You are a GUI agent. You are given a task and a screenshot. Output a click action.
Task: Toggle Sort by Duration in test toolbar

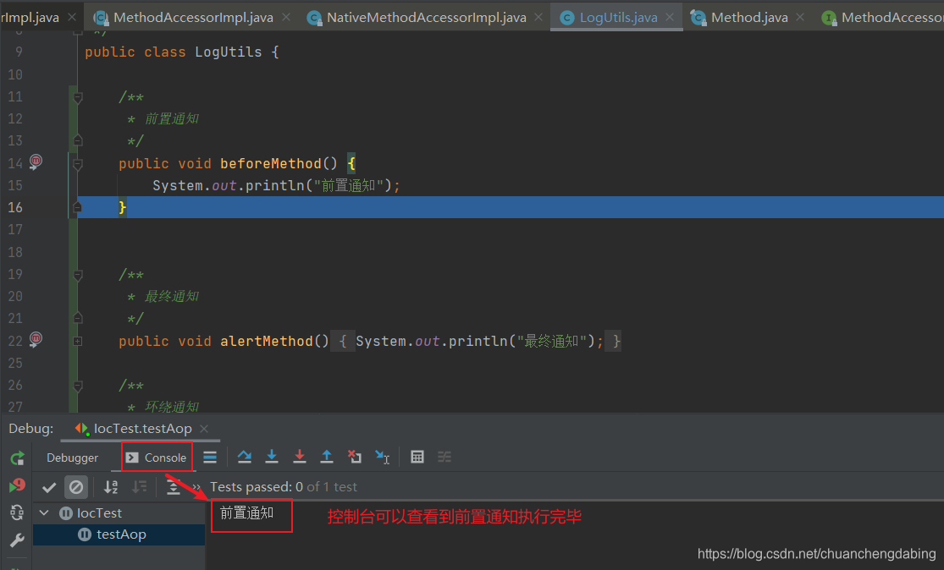139,487
